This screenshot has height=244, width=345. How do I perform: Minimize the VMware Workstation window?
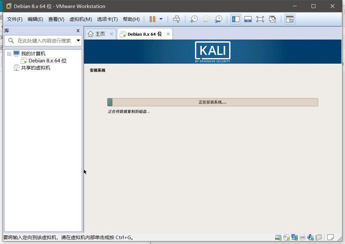295,6
